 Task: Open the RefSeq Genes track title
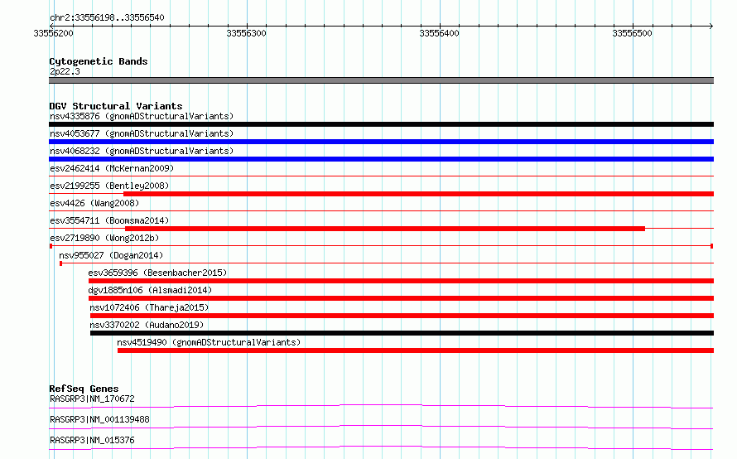84,389
